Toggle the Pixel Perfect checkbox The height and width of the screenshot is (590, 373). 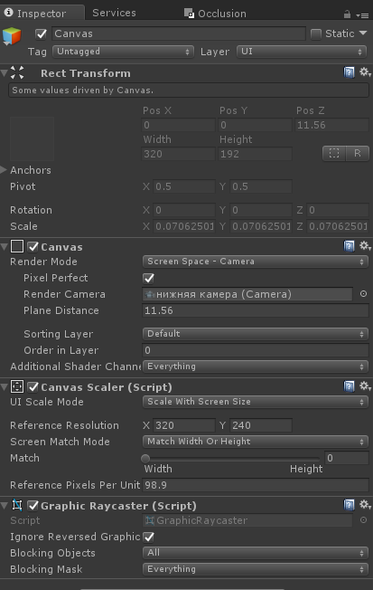[x=149, y=278]
